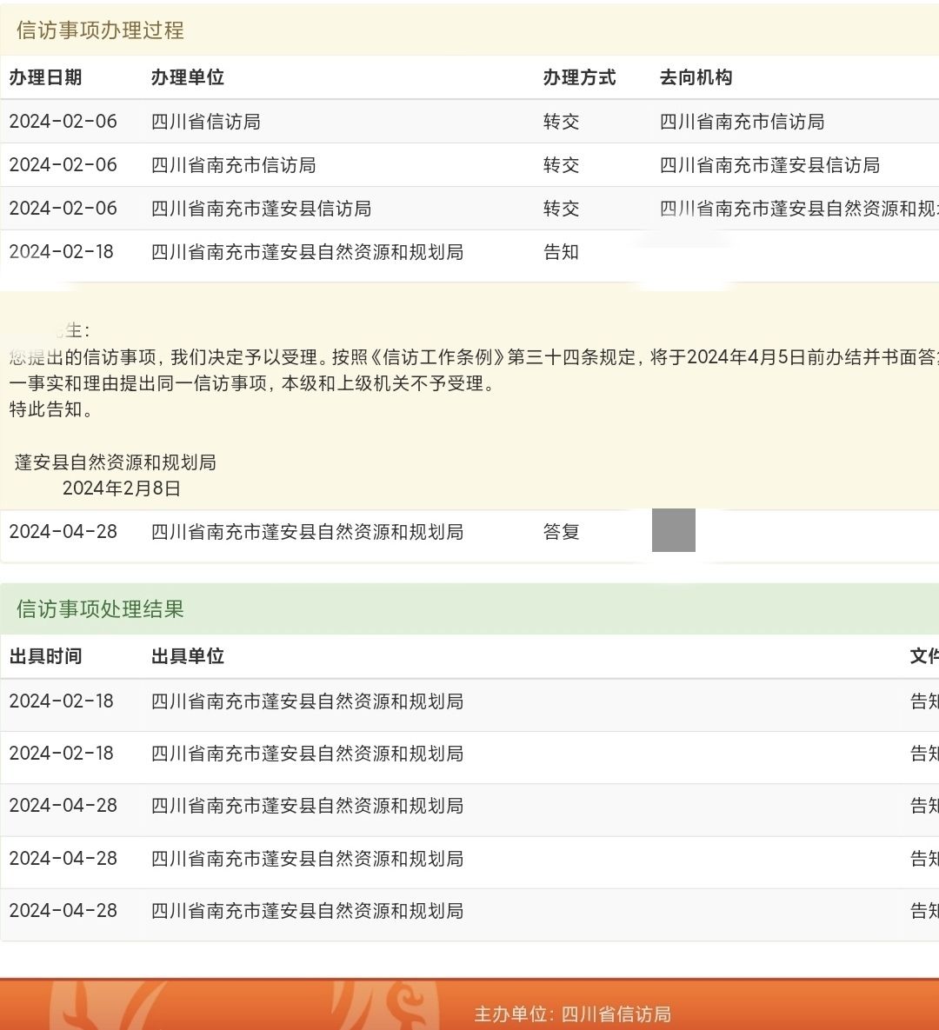Click the 出具时间 column header
The height and width of the screenshot is (1030, 939).
click(x=45, y=656)
